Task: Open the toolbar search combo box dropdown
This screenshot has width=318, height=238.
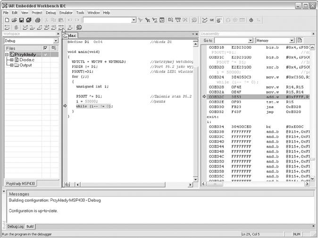Action: 134,20
